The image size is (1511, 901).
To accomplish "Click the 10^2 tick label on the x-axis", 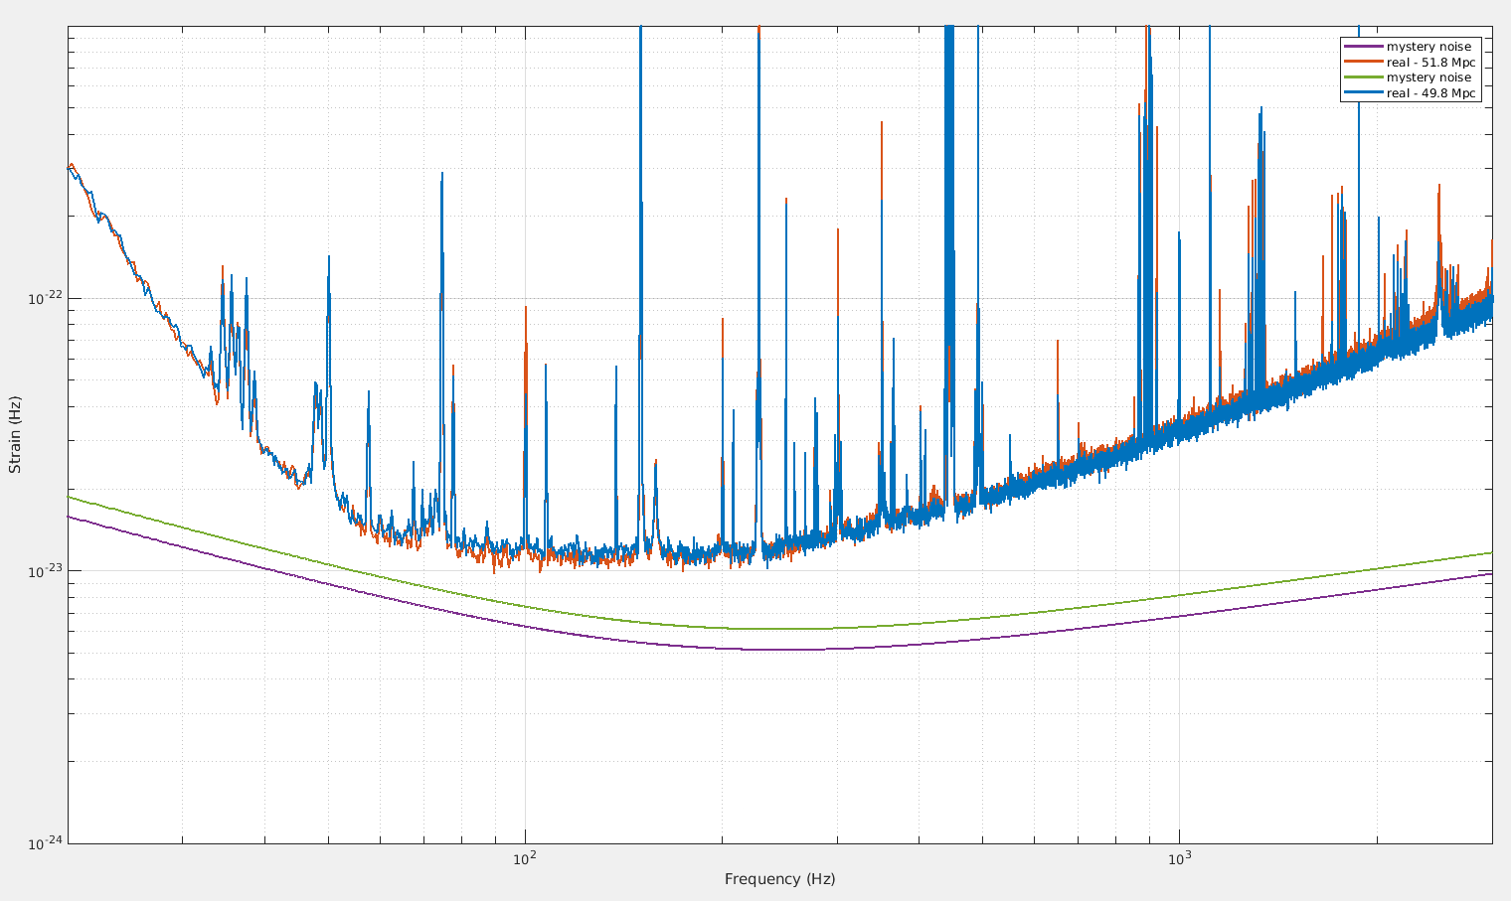I will 525,857.
